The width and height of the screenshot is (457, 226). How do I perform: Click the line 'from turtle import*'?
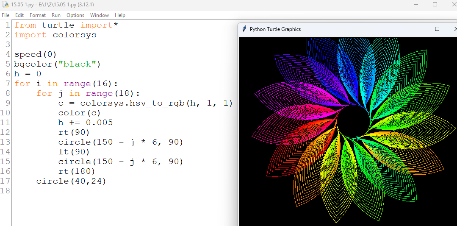tap(66, 25)
